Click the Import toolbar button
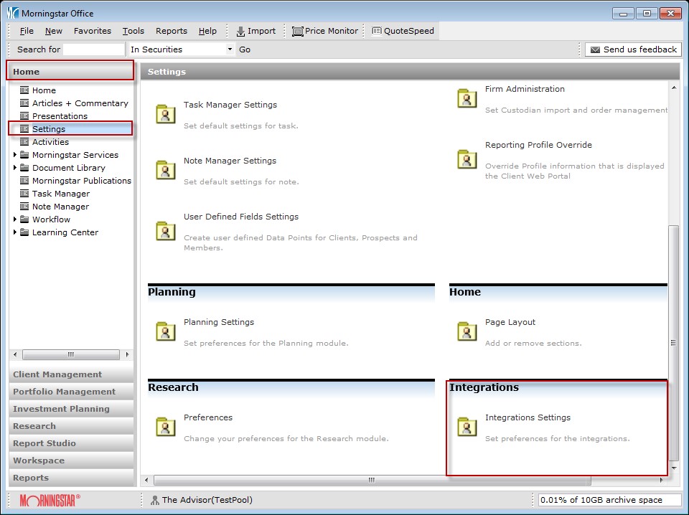Viewport: 689px width, 515px height. [256, 31]
